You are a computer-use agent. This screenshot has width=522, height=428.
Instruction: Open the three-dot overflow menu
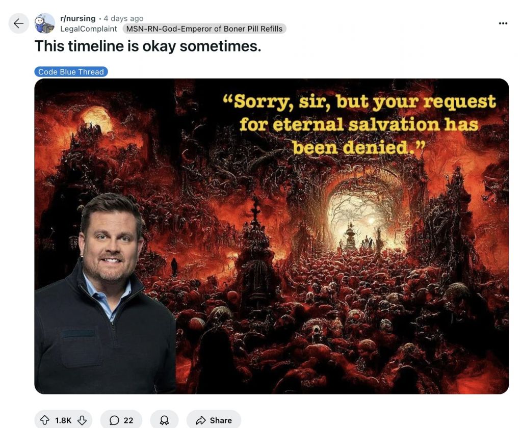[x=503, y=23]
